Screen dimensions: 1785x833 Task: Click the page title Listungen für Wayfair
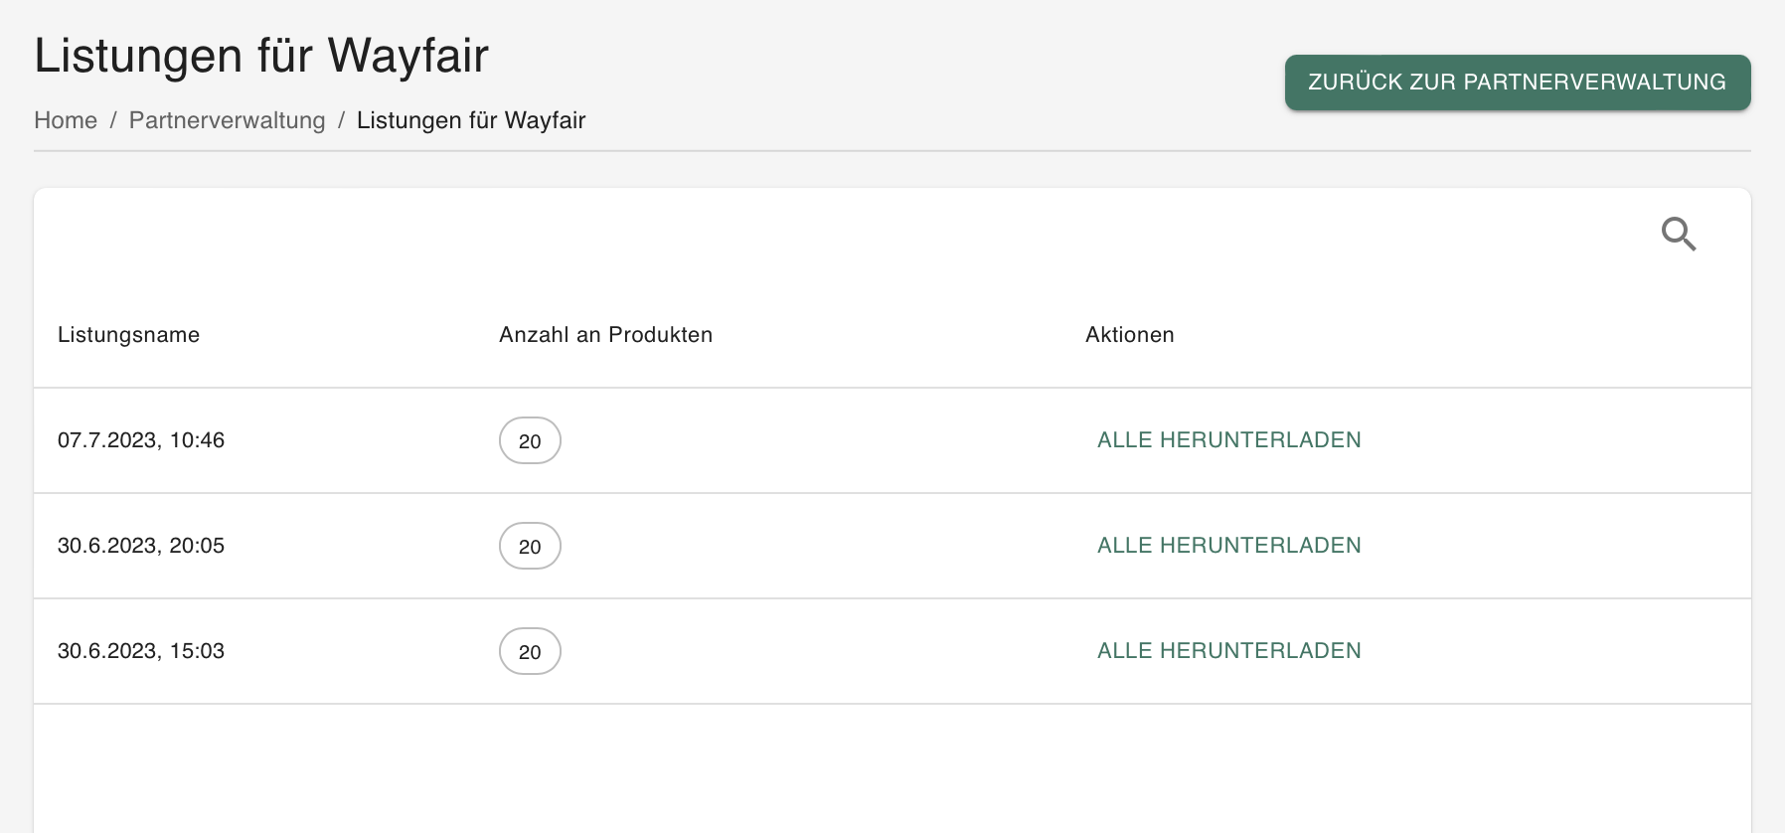coord(261,55)
